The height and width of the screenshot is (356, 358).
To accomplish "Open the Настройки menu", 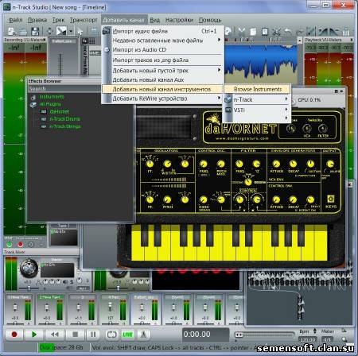I will coord(179,20).
